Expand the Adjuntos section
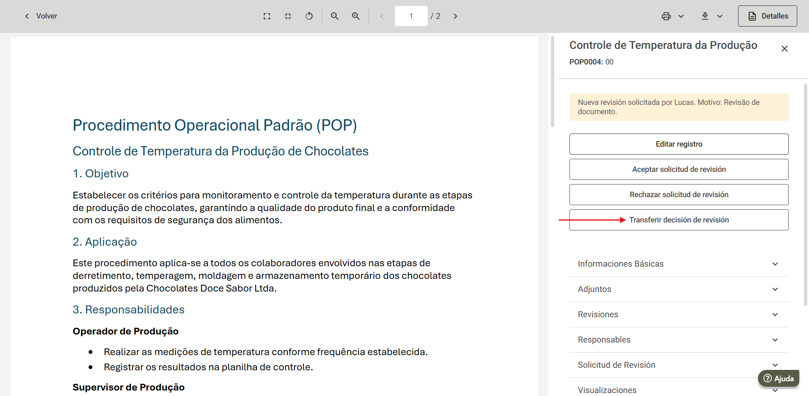Image resolution: width=809 pixels, height=396 pixels. click(x=679, y=289)
